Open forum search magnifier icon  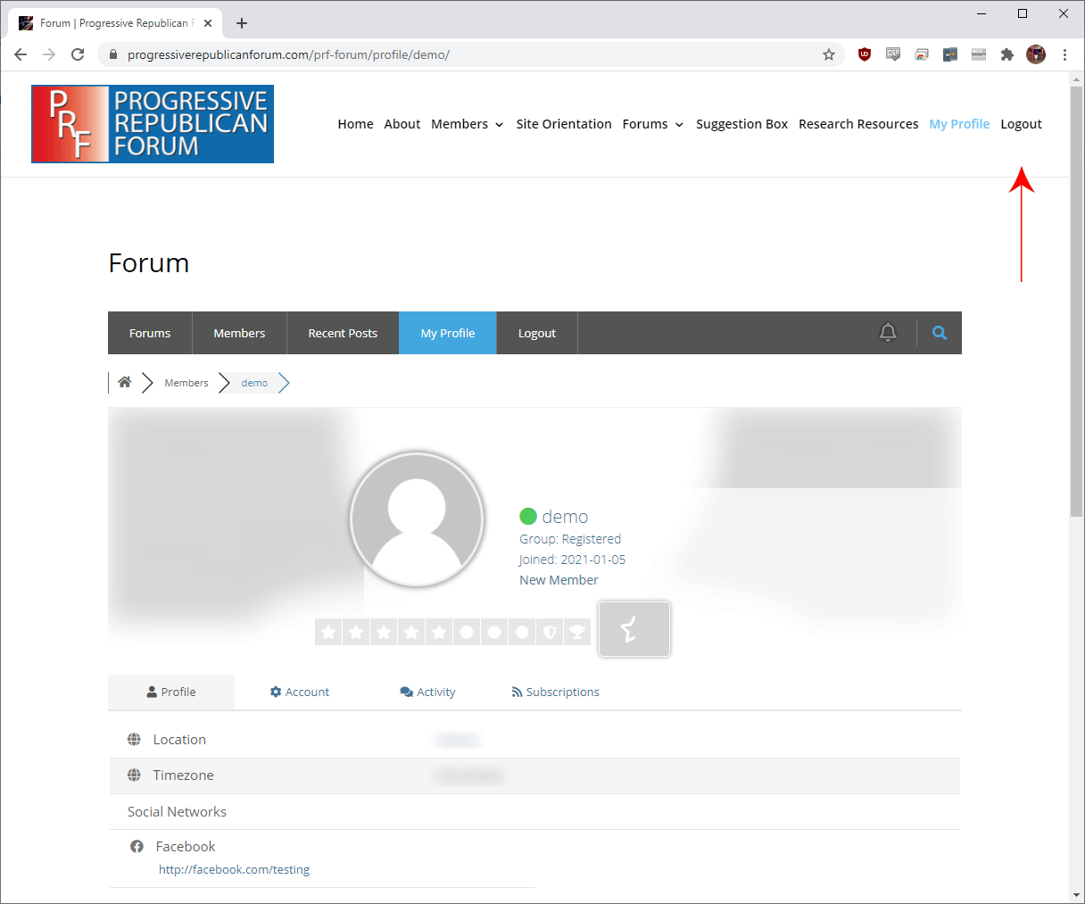(x=940, y=333)
